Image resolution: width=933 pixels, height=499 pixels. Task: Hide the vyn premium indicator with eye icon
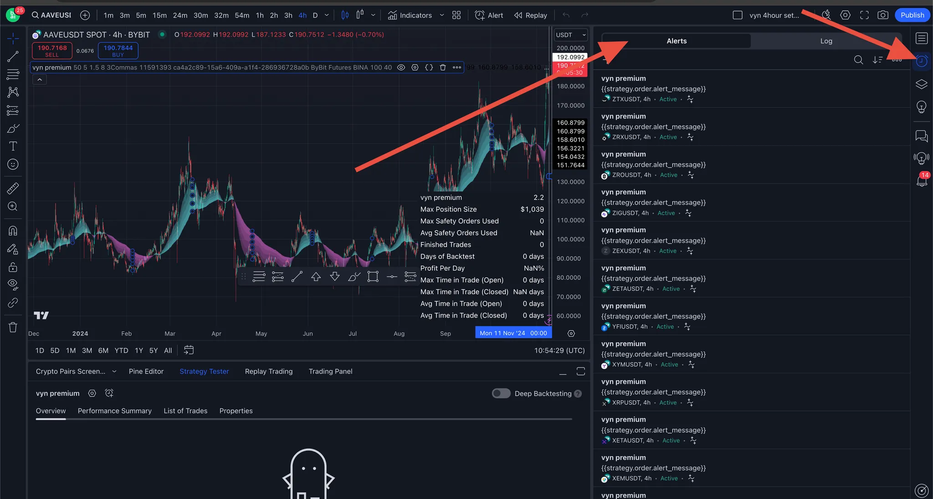pos(401,67)
